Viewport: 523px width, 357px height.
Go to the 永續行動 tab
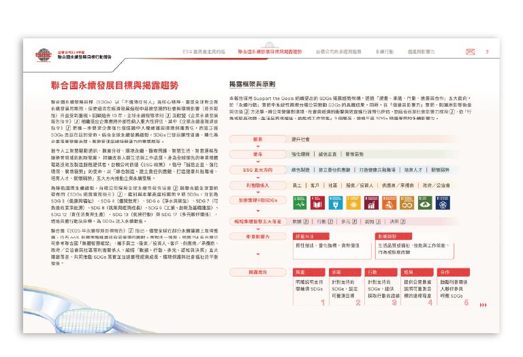385,52
